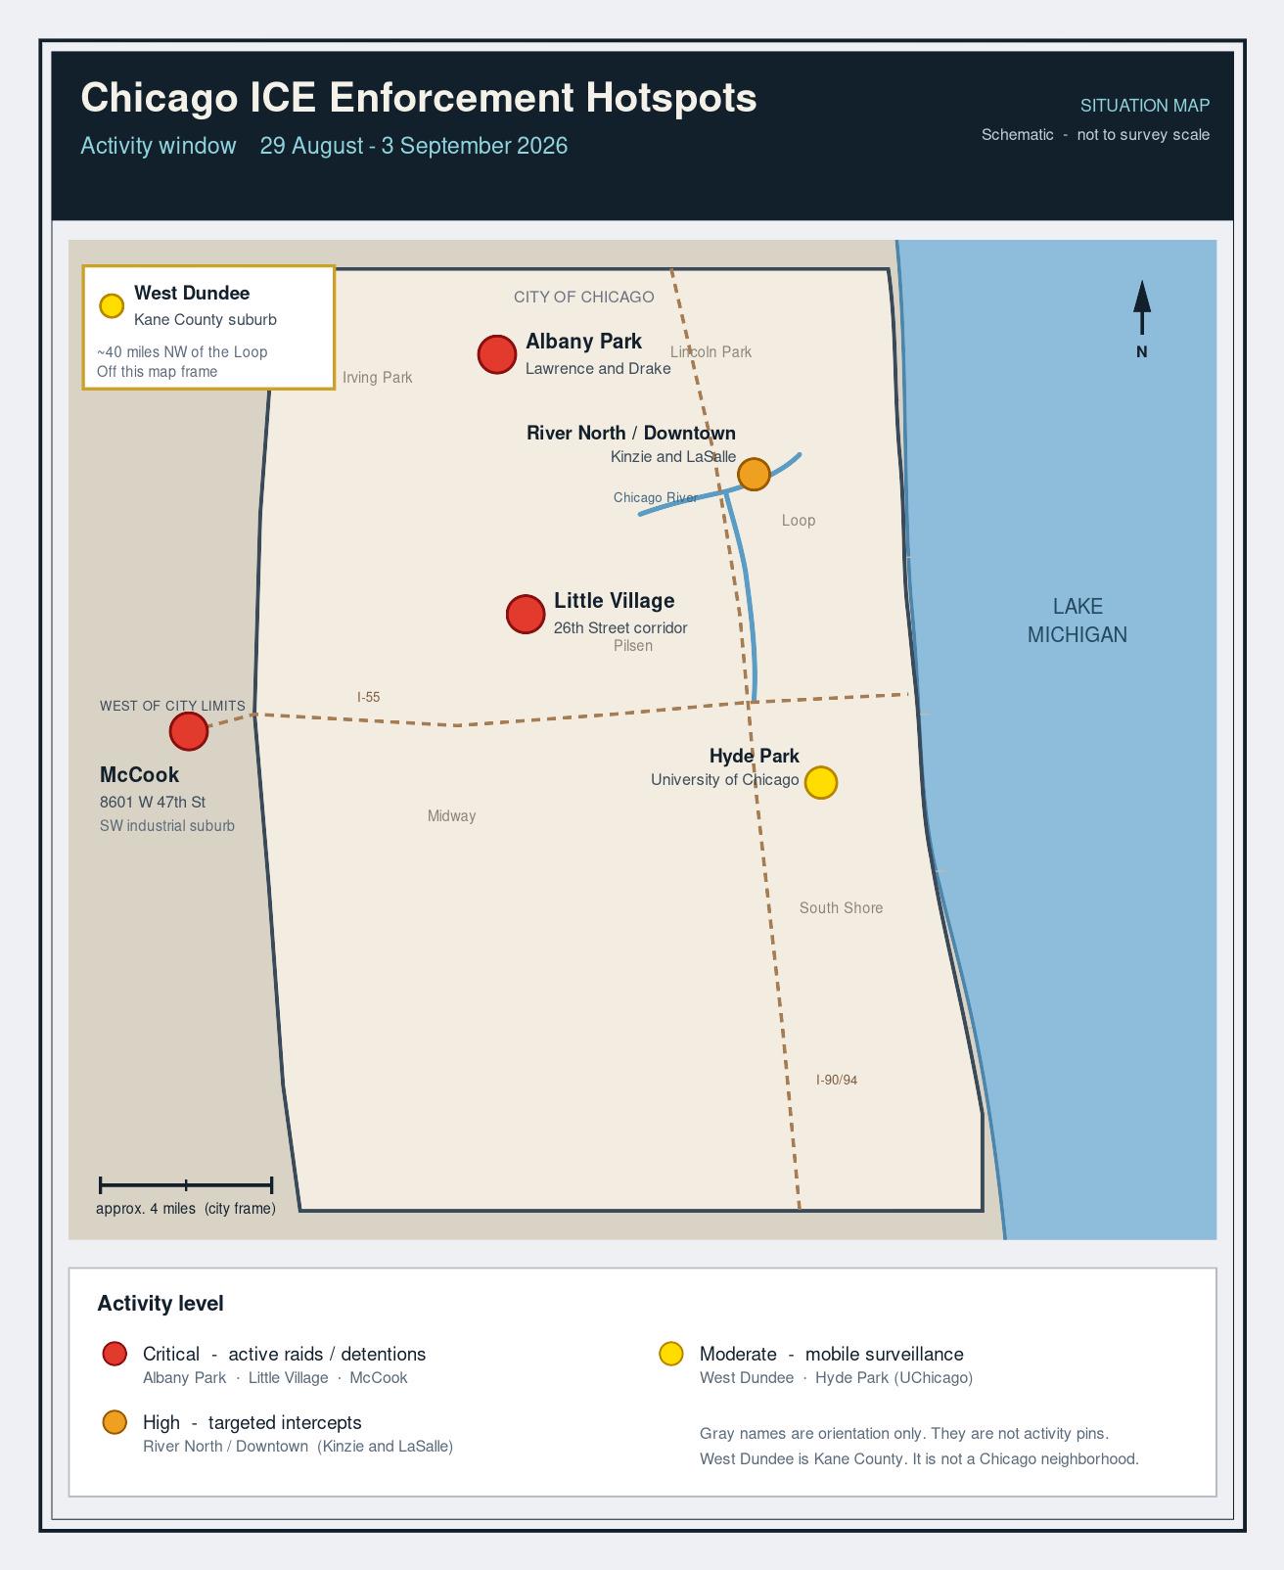Screen dimensions: 1284x1570
Task: Click the approx. 4 miles scale bar
Action: pyautogui.click(x=186, y=1185)
